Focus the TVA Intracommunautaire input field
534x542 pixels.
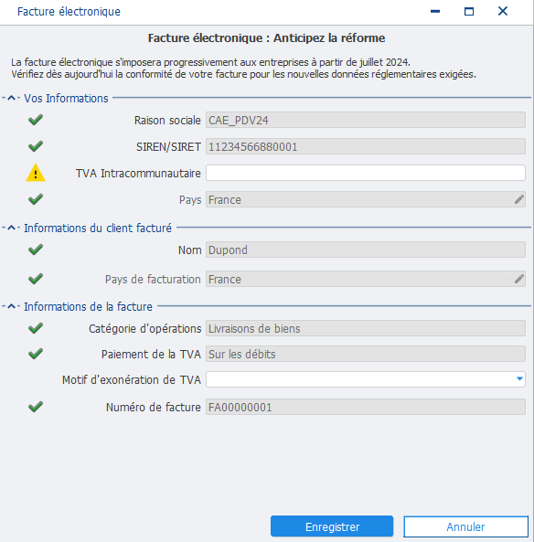pos(366,173)
